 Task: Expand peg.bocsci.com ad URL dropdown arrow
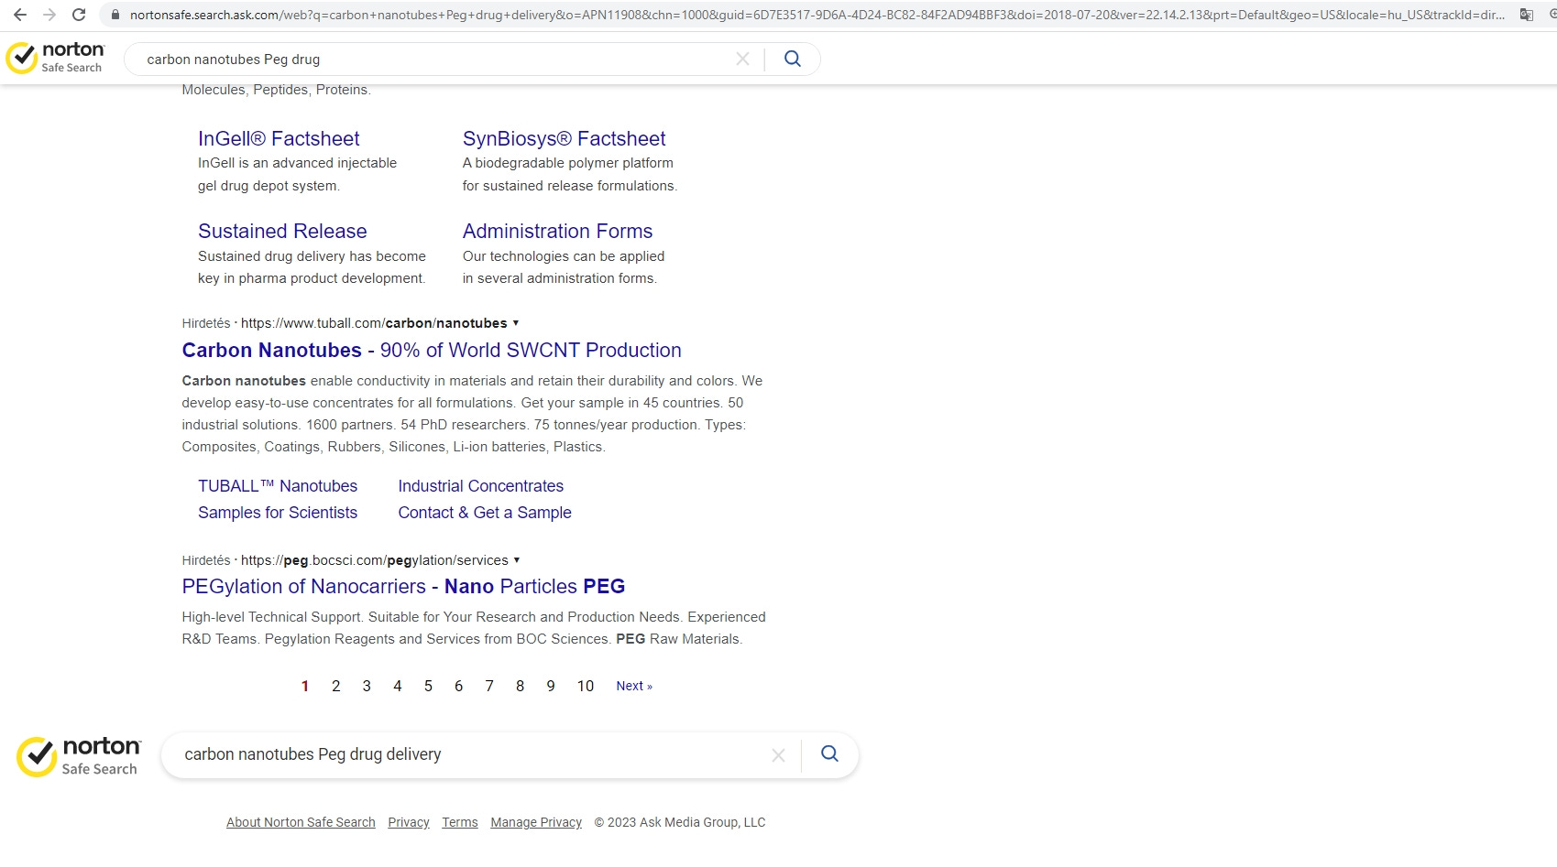[x=517, y=559]
